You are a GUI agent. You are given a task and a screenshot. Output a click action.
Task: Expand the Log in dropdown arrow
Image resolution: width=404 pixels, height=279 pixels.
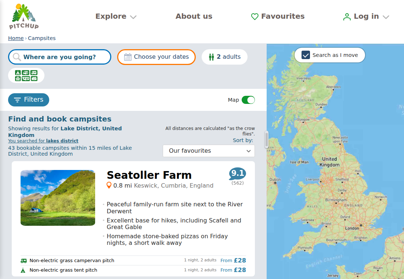[x=386, y=17]
